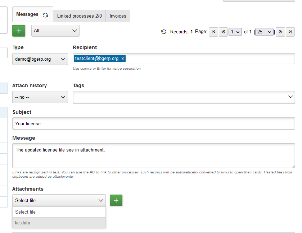The width and height of the screenshot is (302, 233).
Task: Expand the Attach history dropdown
Action: pyautogui.click(x=40, y=97)
